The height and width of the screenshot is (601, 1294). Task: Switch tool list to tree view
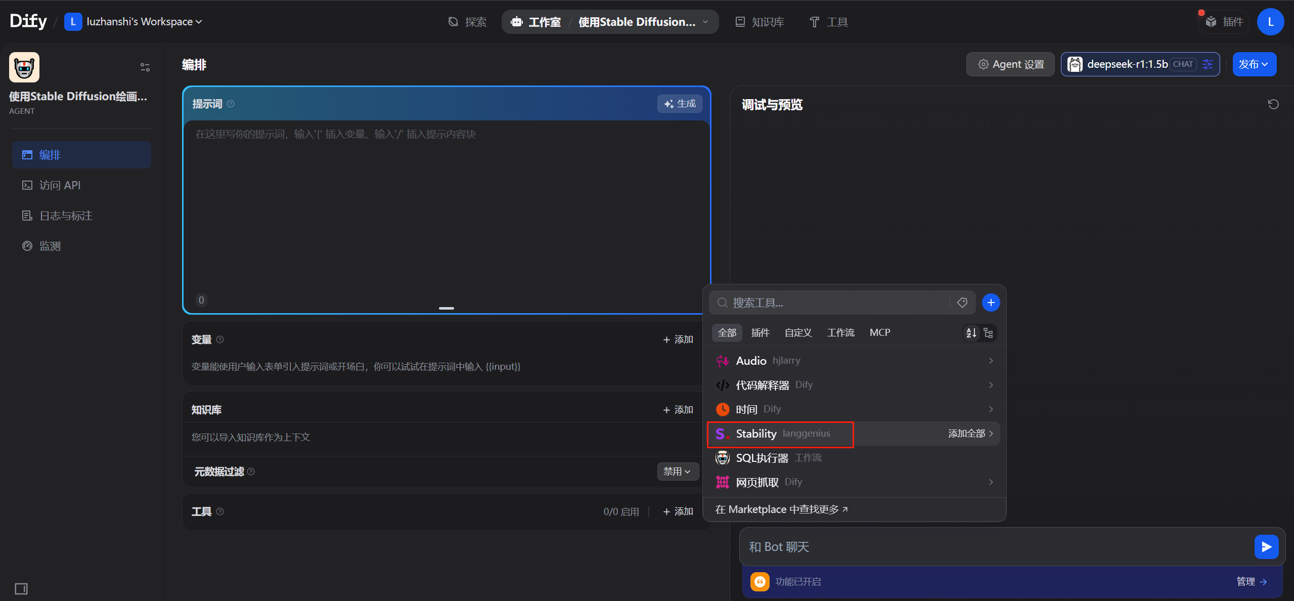[x=989, y=333]
